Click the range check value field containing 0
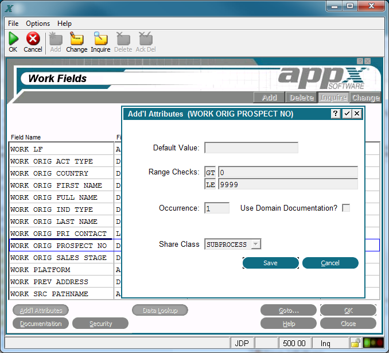The width and height of the screenshot is (389, 353). 288,172
